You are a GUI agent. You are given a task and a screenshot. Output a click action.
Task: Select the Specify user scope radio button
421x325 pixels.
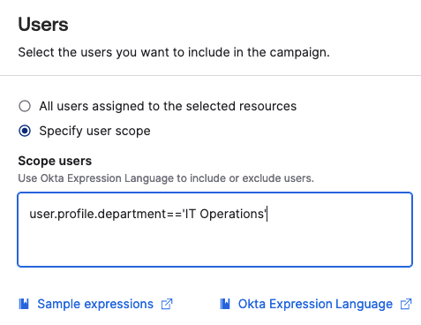[x=25, y=131]
